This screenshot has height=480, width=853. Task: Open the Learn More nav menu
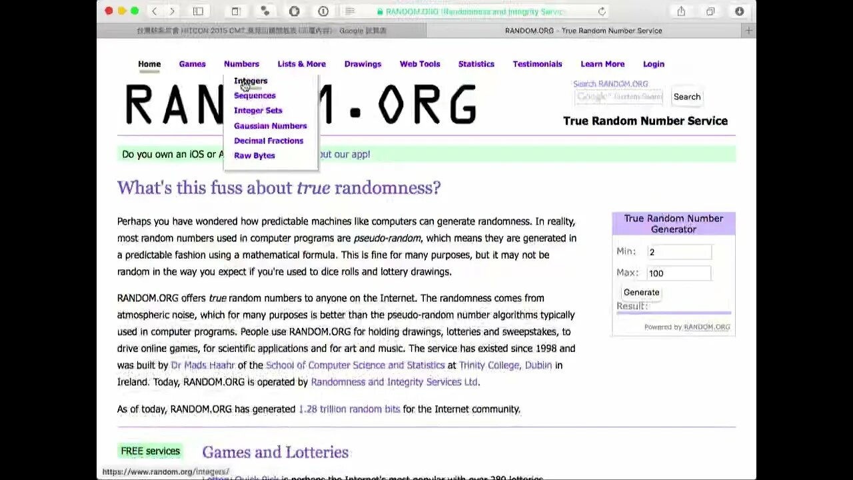(602, 64)
